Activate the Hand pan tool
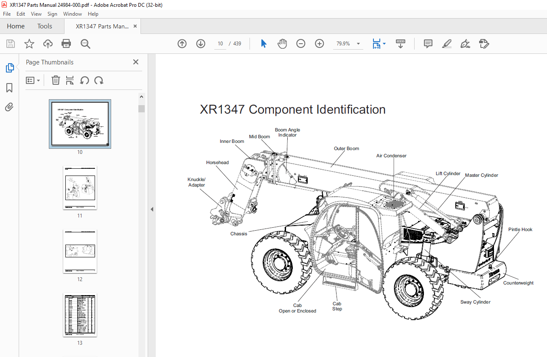Image resolution: width=547 pixels, height=357 pixels. (282, 44)
